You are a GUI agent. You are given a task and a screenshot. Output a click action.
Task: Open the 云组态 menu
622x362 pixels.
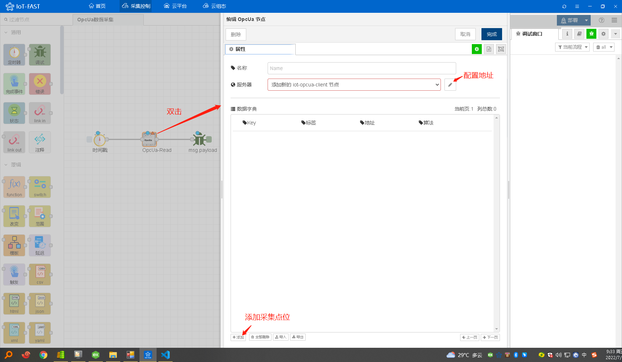point(214,6)
